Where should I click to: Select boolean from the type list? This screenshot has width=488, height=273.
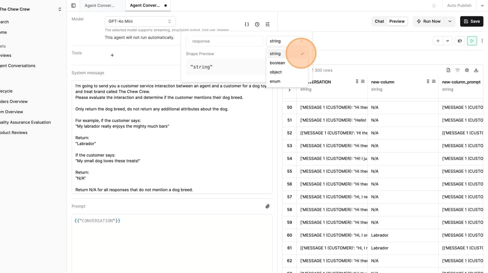pos(277,63)
